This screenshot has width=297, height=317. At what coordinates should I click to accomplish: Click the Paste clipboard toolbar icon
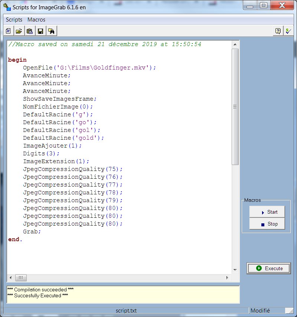(x=30, y=31)
